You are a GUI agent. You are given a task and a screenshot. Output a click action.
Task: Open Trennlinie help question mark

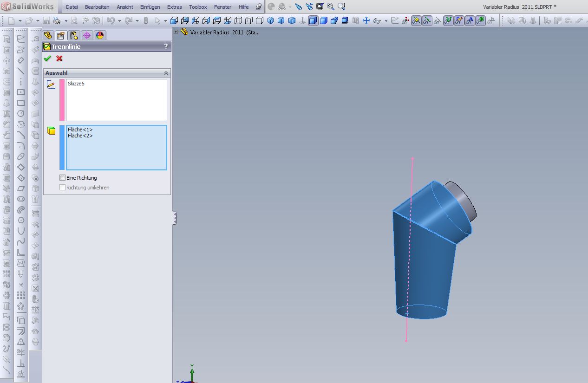click(166, 46)
